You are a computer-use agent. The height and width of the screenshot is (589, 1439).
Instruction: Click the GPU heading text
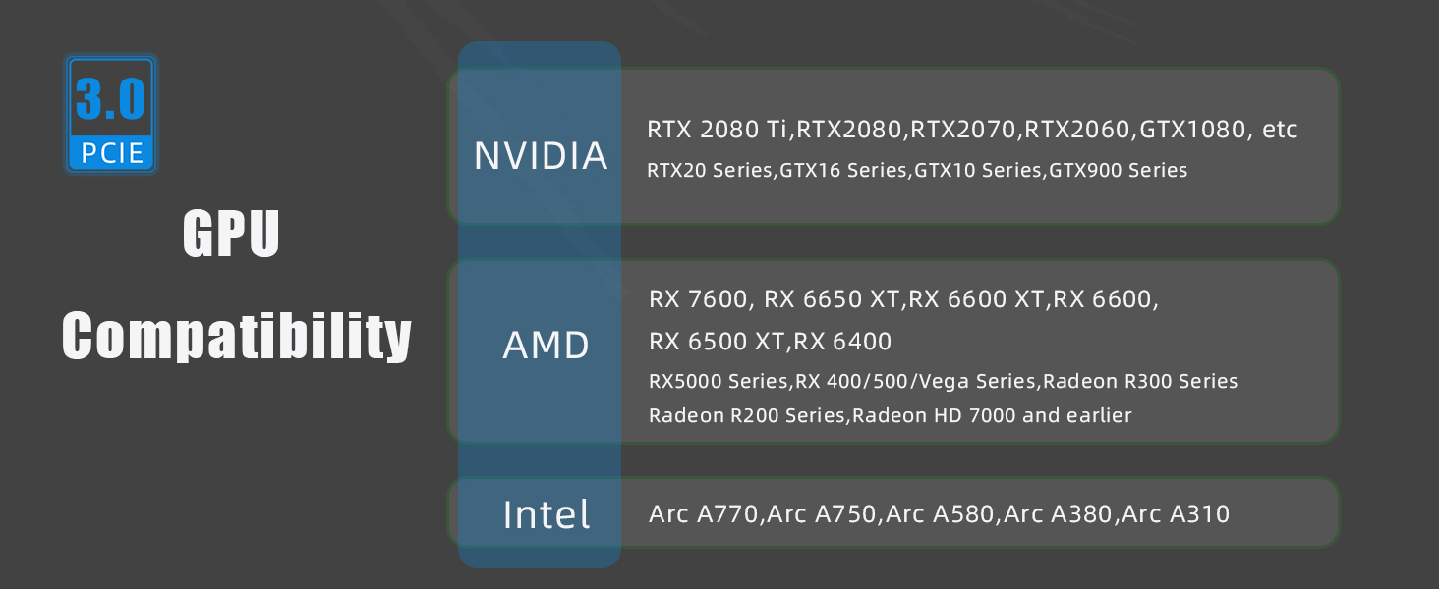click(232, 235)
